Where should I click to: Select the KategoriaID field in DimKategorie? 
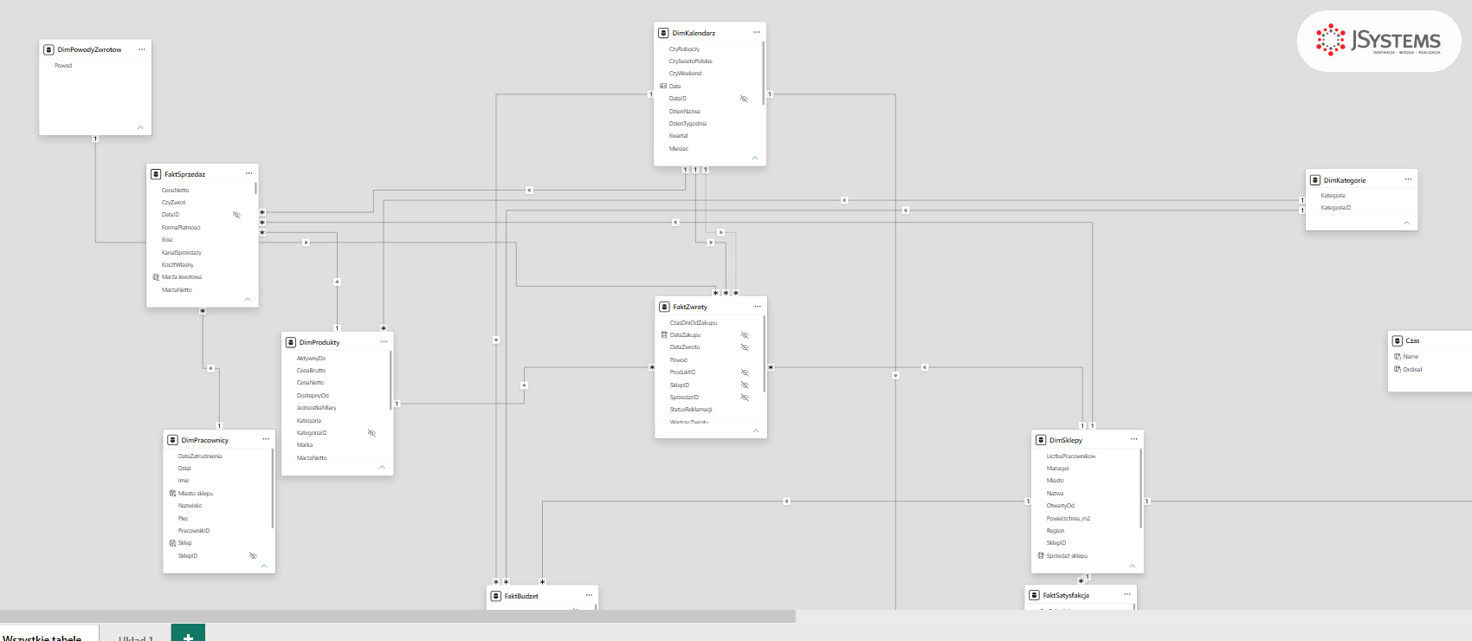tap(1335, 208)
